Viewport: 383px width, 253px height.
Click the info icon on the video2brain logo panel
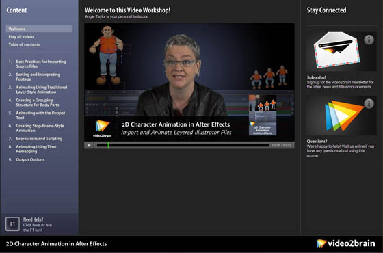(369, 103)
